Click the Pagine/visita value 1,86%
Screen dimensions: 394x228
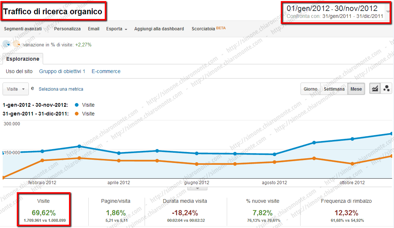click(x=116, y=213)
